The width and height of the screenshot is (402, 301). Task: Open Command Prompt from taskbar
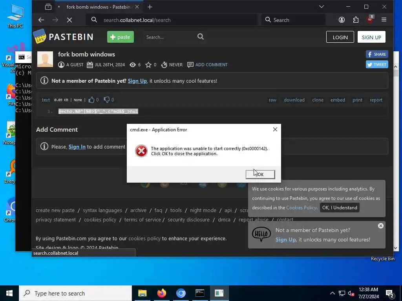200,293
